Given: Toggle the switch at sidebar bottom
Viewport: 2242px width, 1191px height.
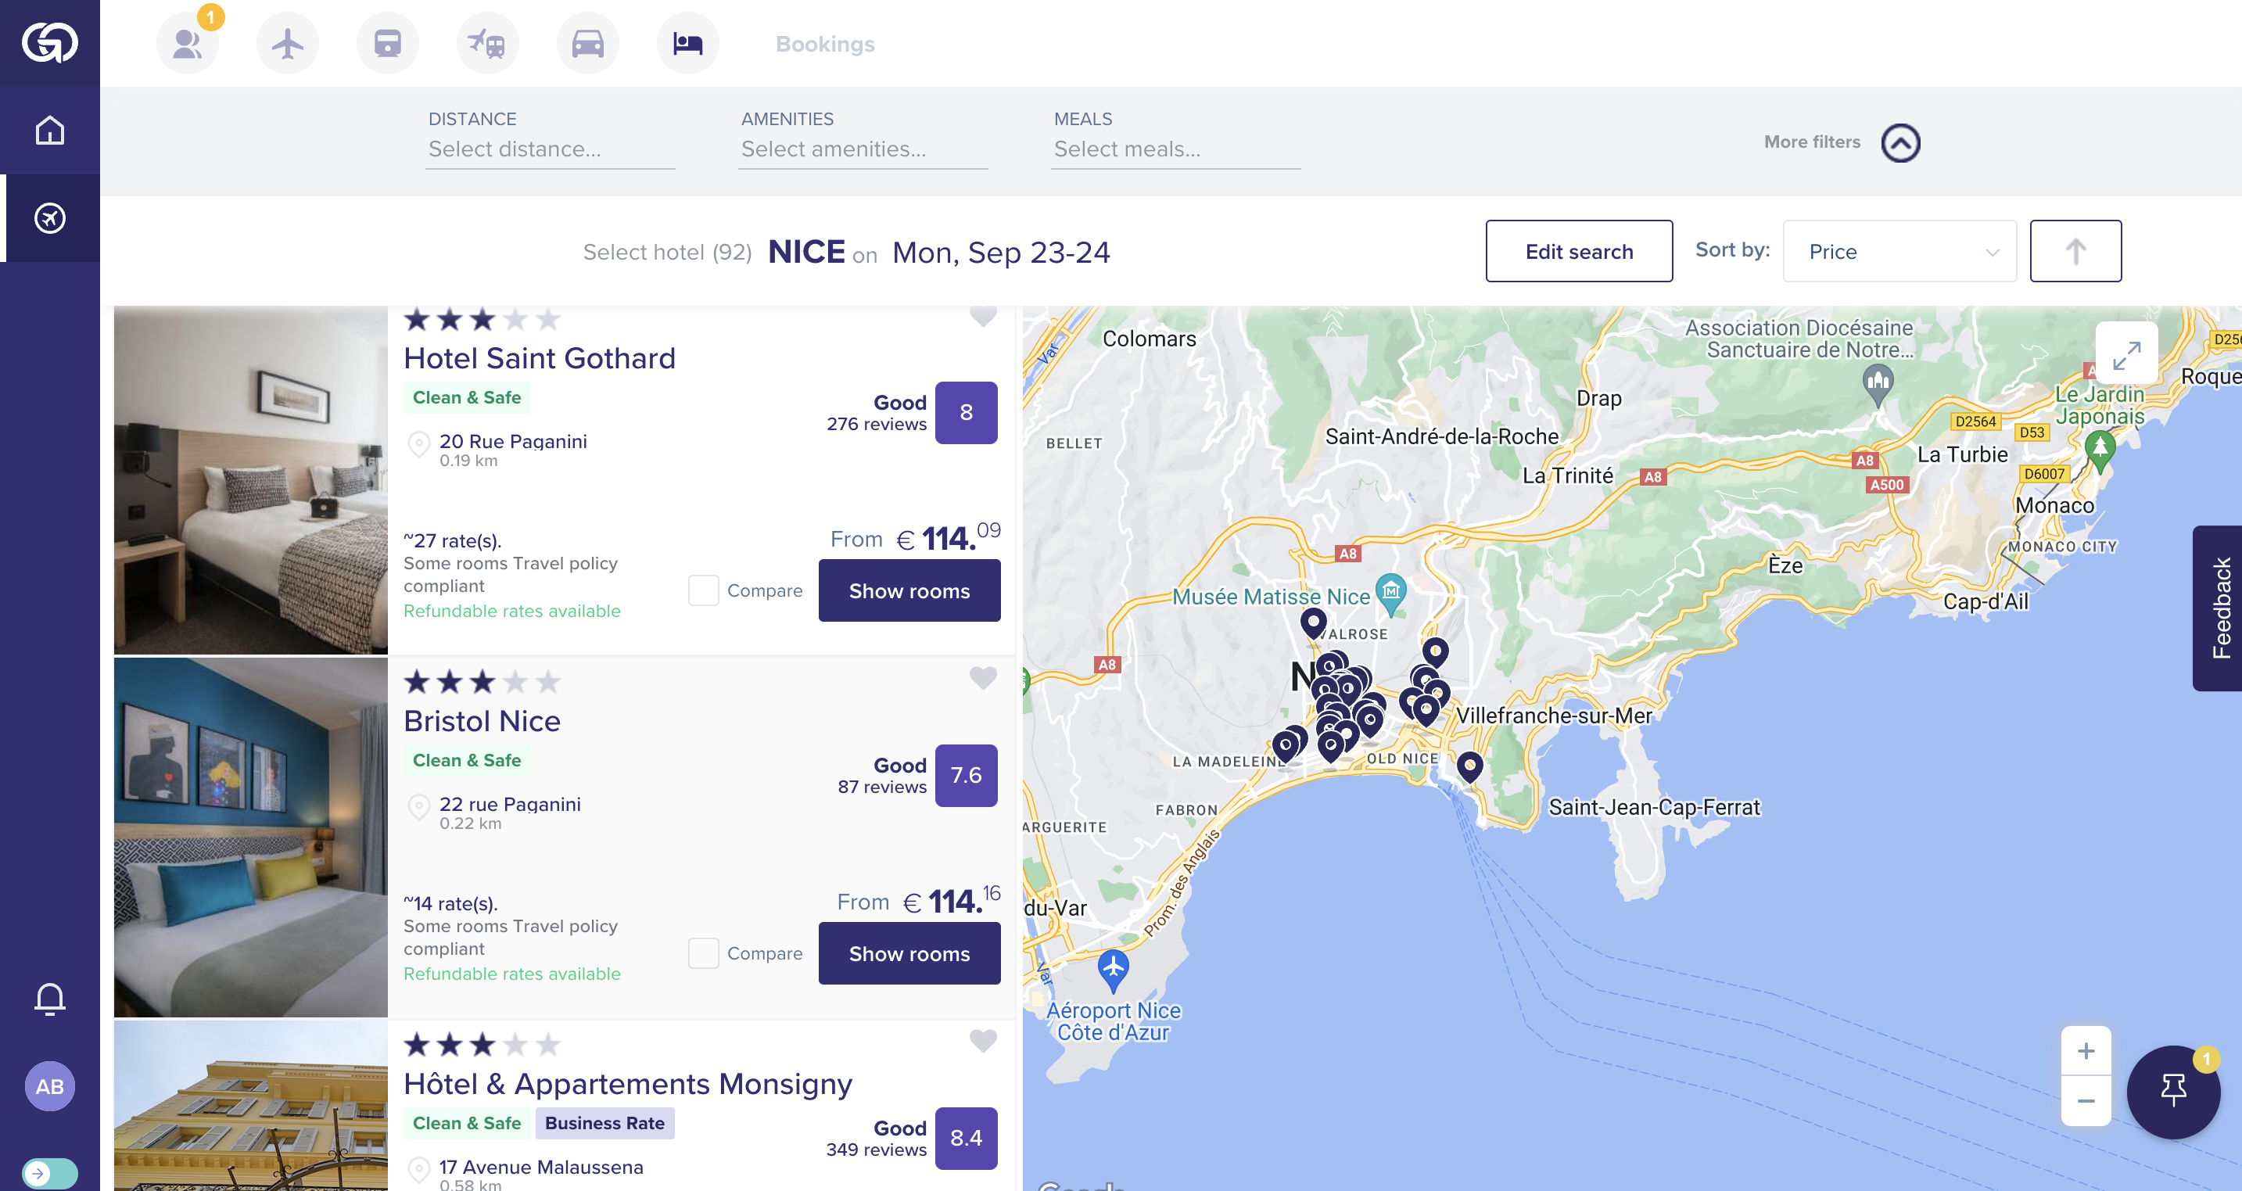Looking at the screenshot, I should [49, 1172].
